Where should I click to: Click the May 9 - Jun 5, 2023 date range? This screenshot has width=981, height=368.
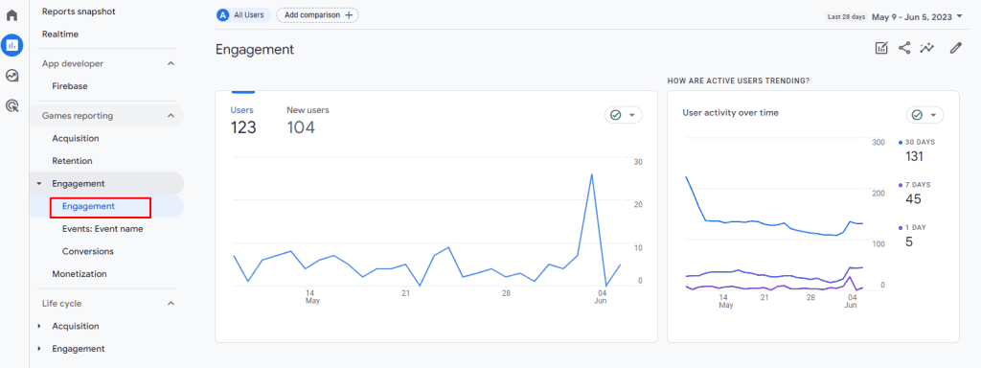912,16
